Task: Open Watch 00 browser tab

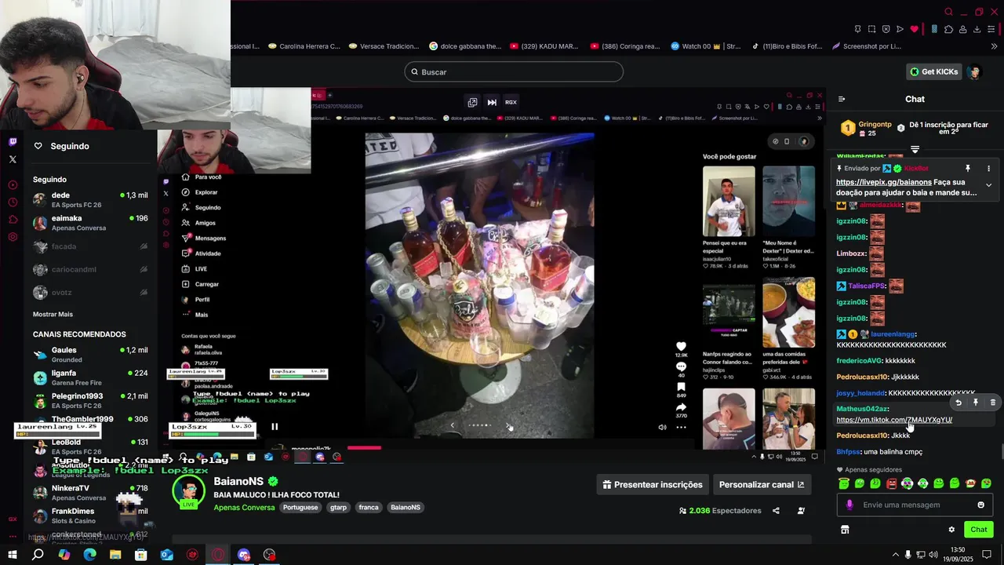Action: click(x=705, y=46)
